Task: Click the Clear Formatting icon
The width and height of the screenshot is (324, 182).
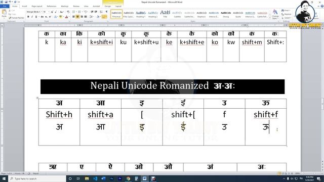Action: 68,12
